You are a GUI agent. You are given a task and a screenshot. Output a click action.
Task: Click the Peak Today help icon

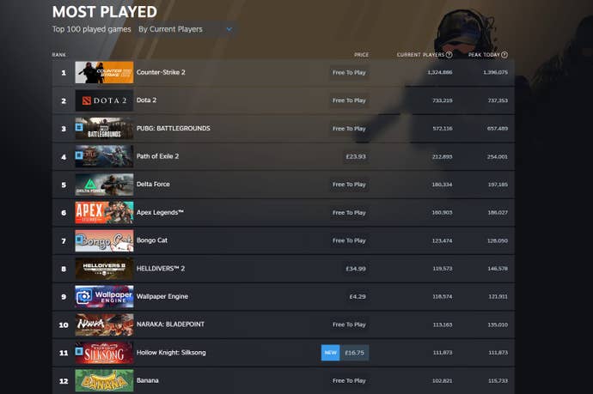(x=504, y=55)
